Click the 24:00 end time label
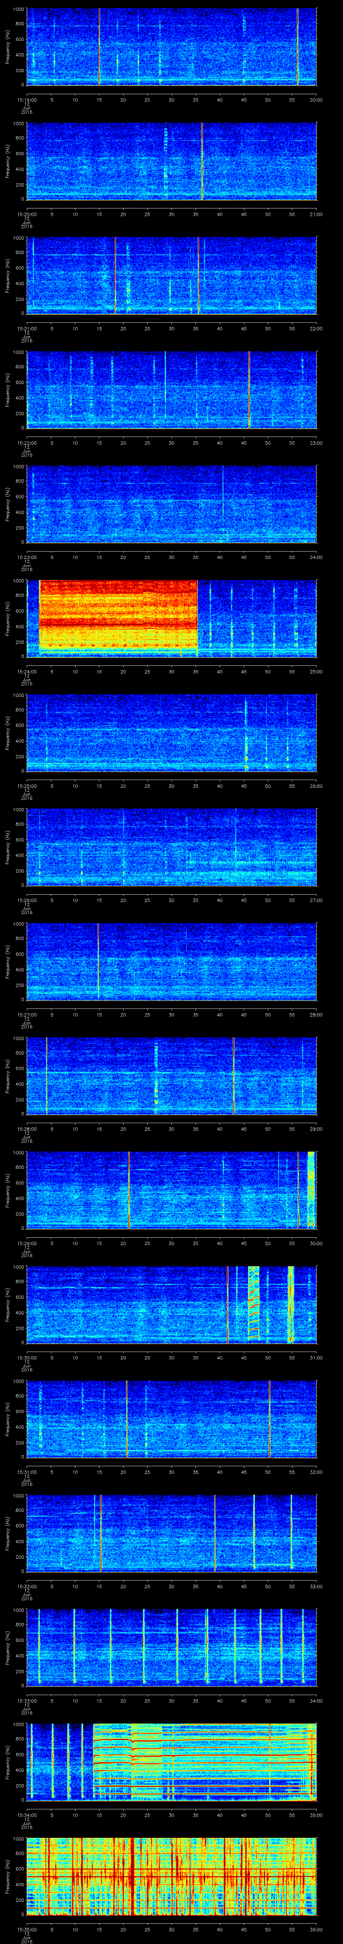This screenshot has height=1944, width=343. point(316,557)
